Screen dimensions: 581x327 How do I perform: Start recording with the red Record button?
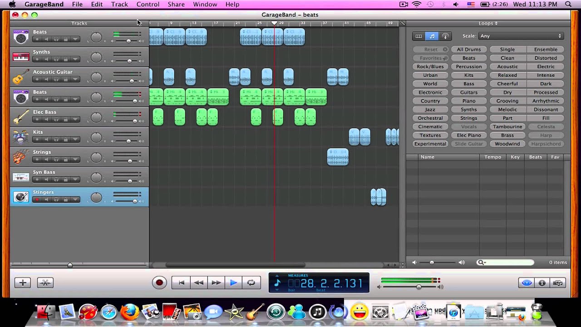(x=159, y=282)
